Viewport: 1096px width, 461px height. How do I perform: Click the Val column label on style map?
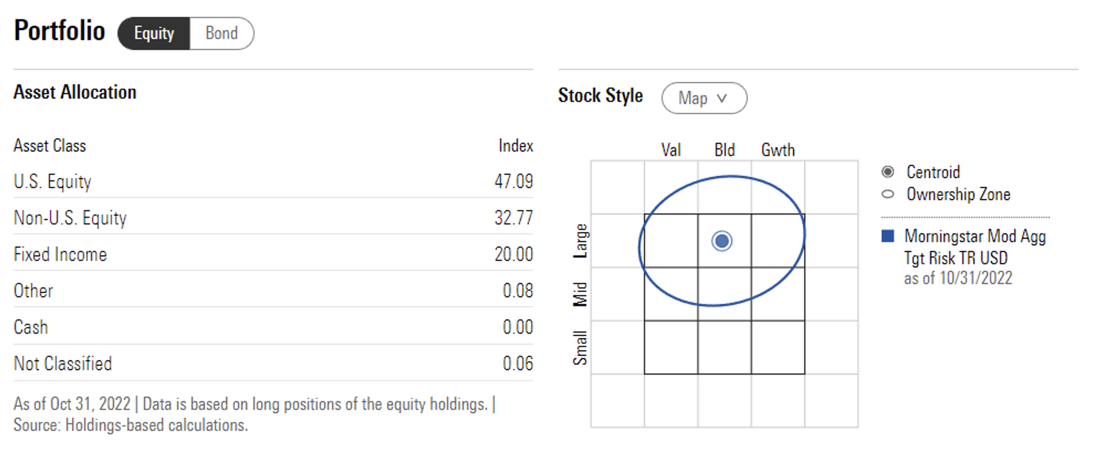click(670, 150)
